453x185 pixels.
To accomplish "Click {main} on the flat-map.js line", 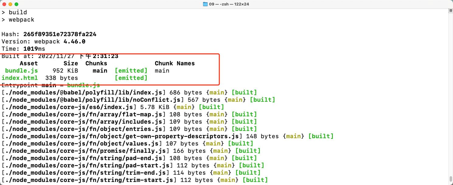I will (217, 115).
